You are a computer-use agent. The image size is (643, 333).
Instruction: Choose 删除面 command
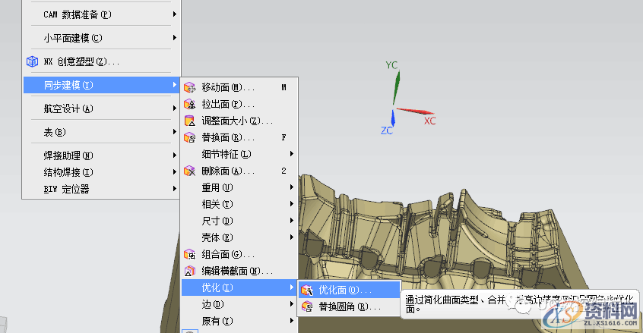(x=239, y=171)
